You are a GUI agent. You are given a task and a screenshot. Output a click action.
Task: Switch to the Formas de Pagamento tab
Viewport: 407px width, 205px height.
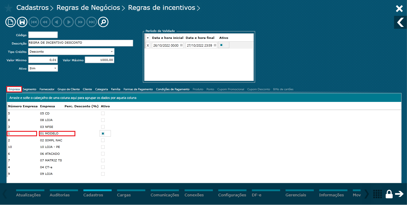pos(138,89)
